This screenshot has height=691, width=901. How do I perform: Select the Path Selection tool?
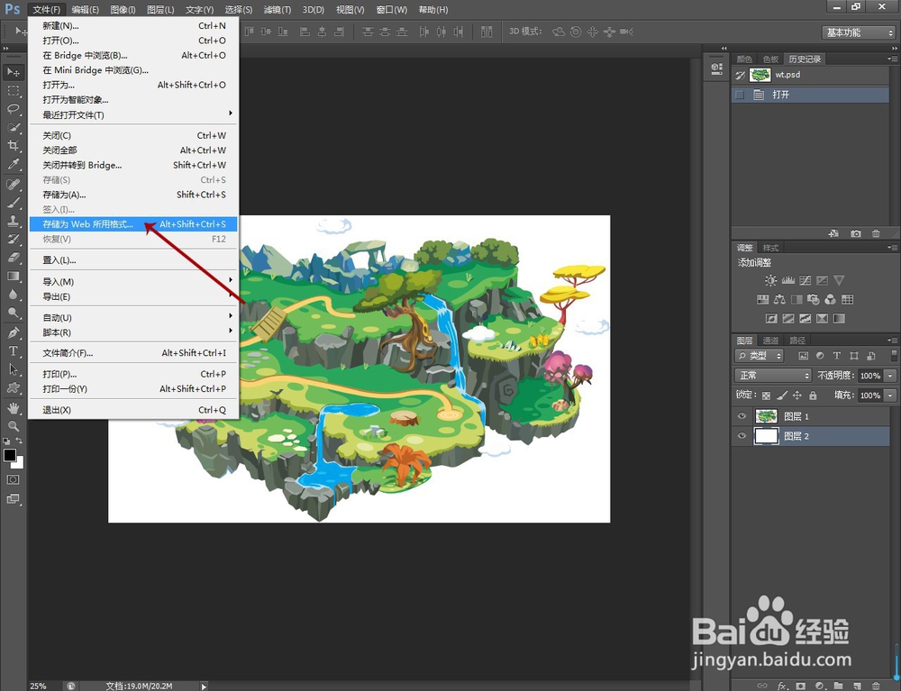14,370
